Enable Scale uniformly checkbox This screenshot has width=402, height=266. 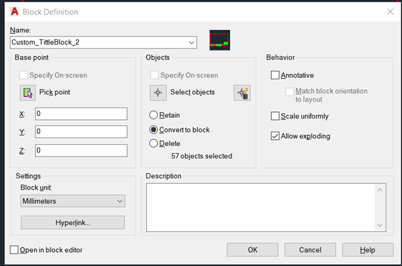coord(275,116)
